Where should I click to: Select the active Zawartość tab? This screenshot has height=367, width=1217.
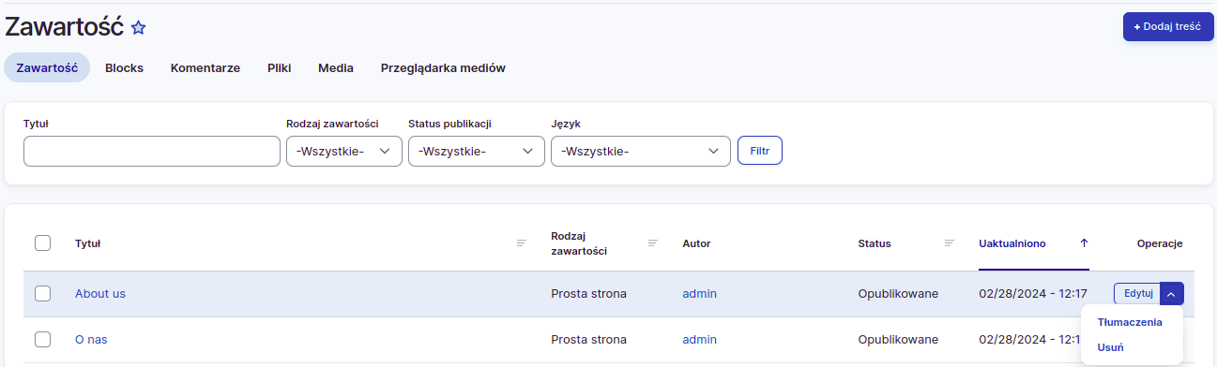pyautogui.click(x=47, y=67)
